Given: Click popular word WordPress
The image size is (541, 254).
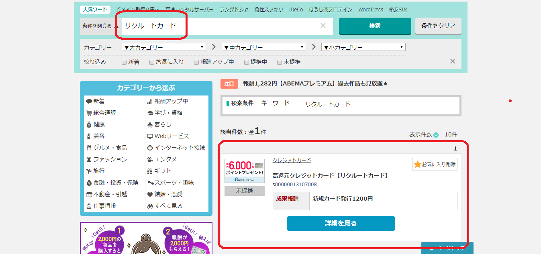Looking at the screenshot, I should click(371, 10).
